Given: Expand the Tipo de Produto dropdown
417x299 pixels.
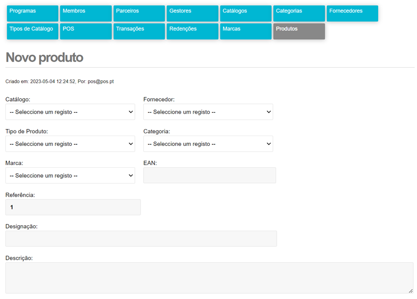Looking at the screenshot, I should point(70,144).
